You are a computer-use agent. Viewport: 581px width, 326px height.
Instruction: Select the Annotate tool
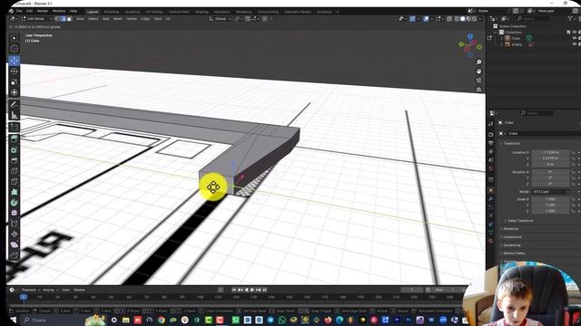click(15, 104)
